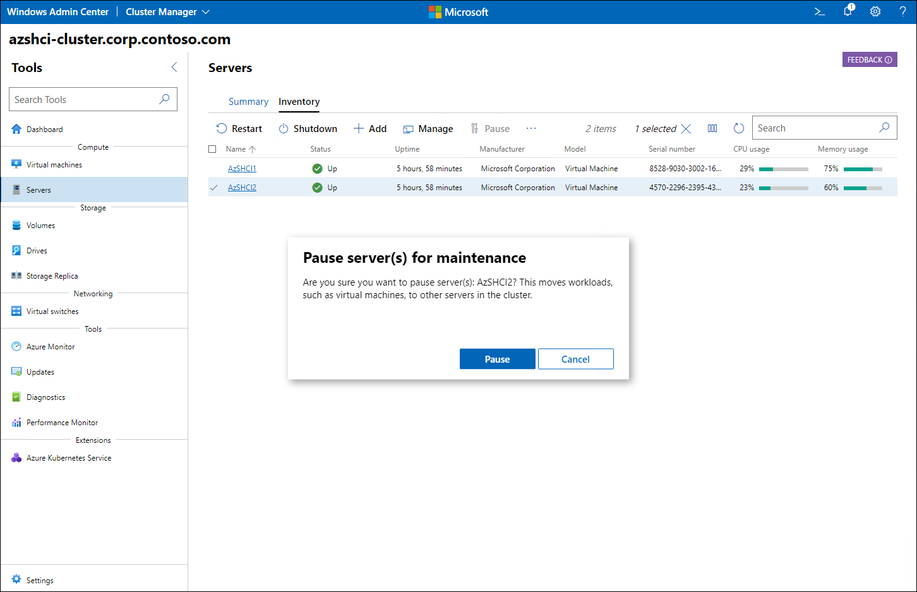Sort by the CPU usage column

(x=751, y=149)
